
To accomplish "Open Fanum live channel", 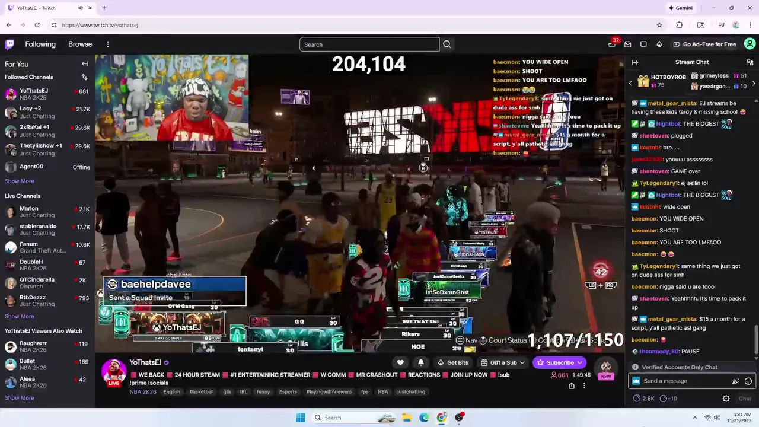I will click(x=47, y=247).
